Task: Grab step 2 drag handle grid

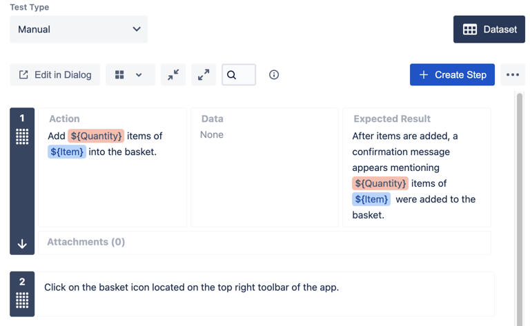Action: point(22,300)
